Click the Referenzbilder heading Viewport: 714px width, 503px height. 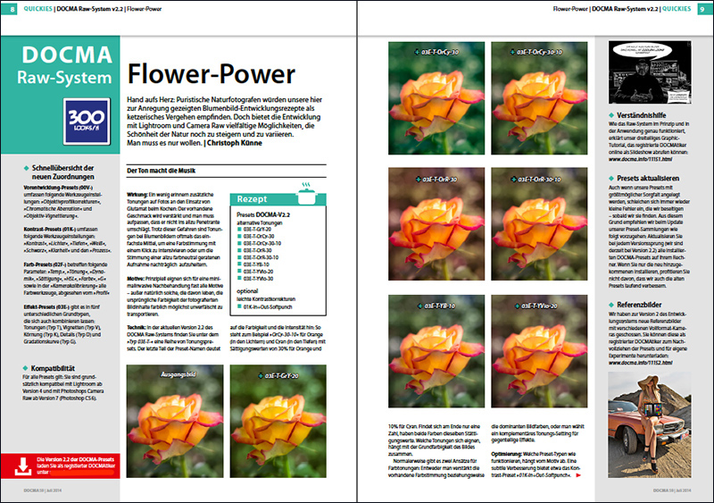pyautogui.click(x=639, y=305)
